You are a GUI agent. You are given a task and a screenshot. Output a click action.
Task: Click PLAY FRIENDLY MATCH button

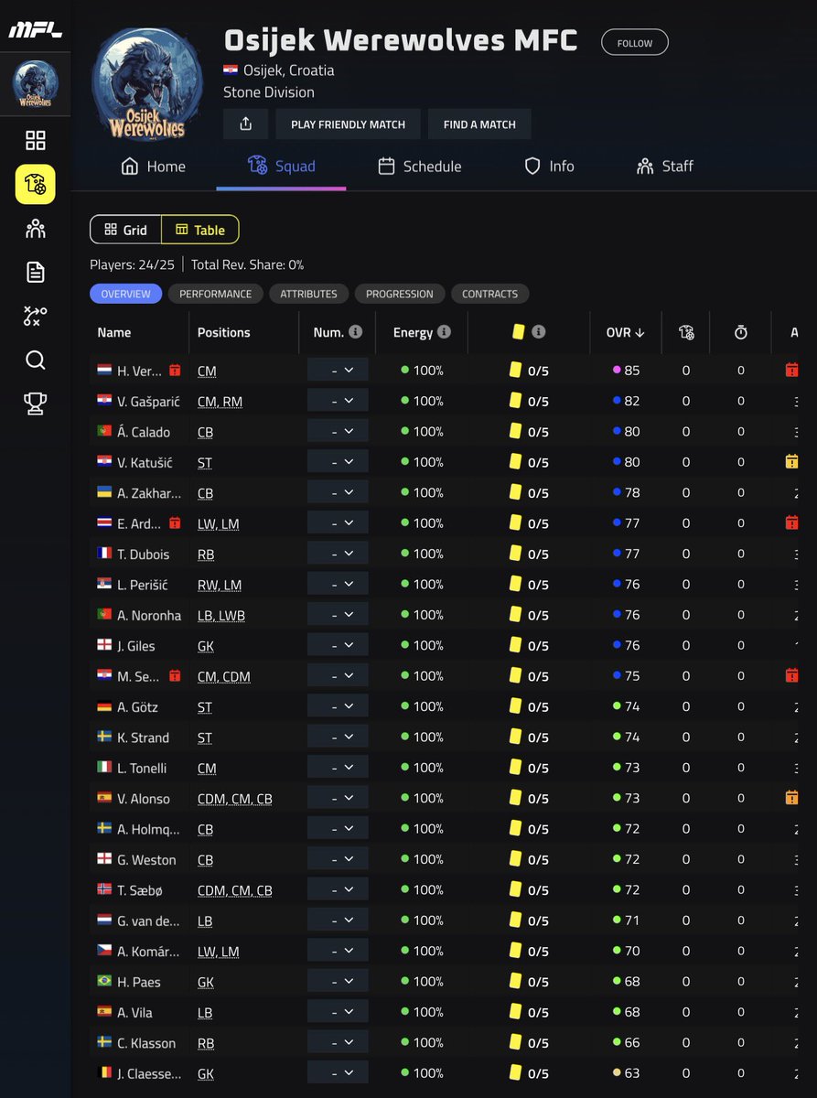click(x=348, y=124)
